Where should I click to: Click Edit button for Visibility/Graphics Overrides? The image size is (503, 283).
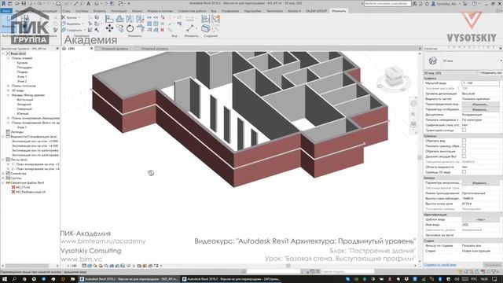(480, 105)
